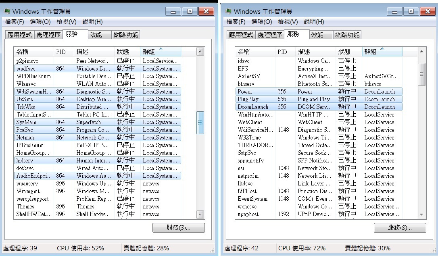This screenshot has width=438, height=256.
Task: Select PcaSvc service row
Action: pos(98,130)
